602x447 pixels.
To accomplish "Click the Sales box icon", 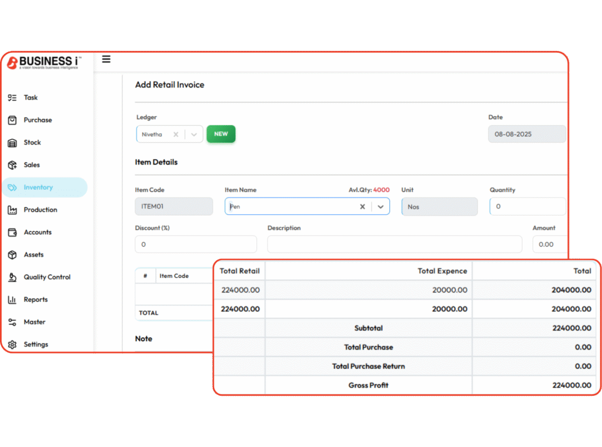I will pyautogui.click(x=12, y=165).
